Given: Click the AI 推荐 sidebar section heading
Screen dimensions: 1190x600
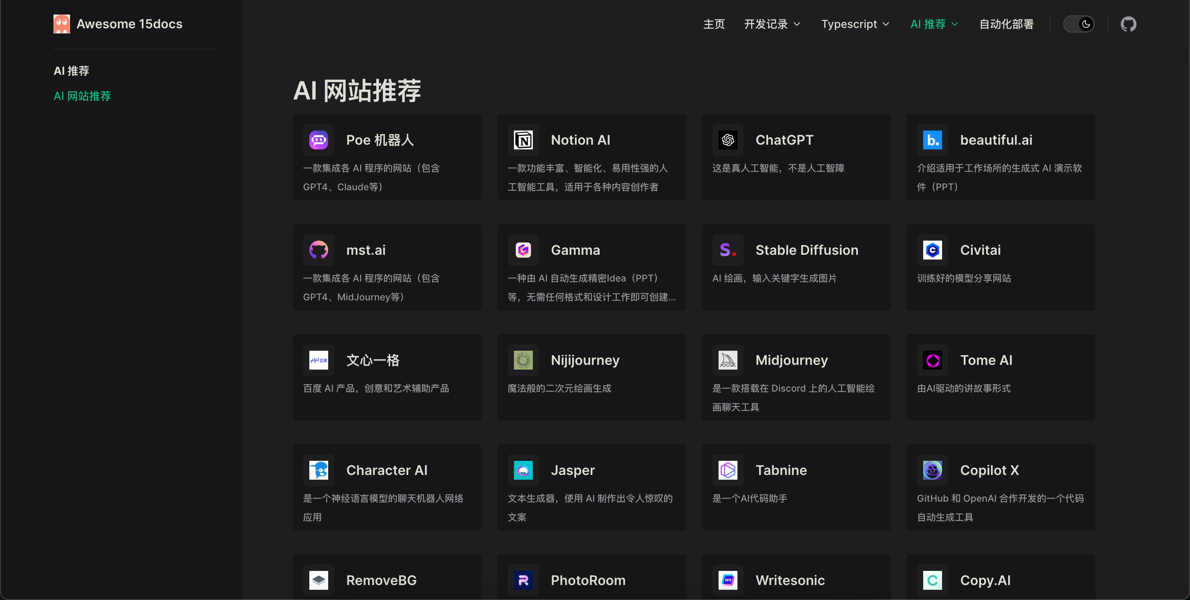Looking at the screenshot, I should (x=71, y=71).
